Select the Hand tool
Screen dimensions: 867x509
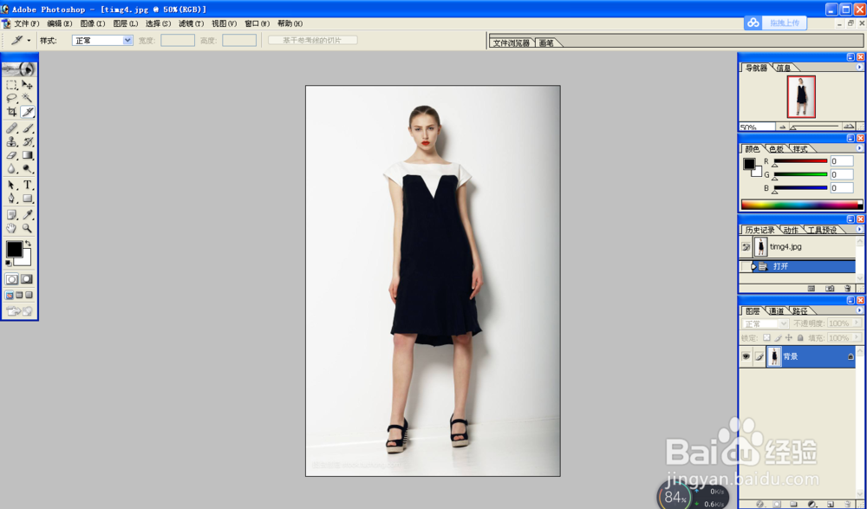(11, 228)
